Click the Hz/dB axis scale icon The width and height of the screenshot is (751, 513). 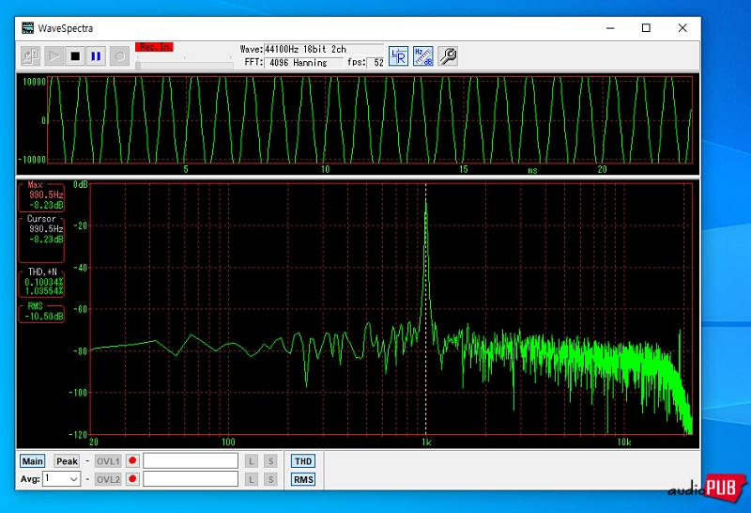[x=423, y=56]
